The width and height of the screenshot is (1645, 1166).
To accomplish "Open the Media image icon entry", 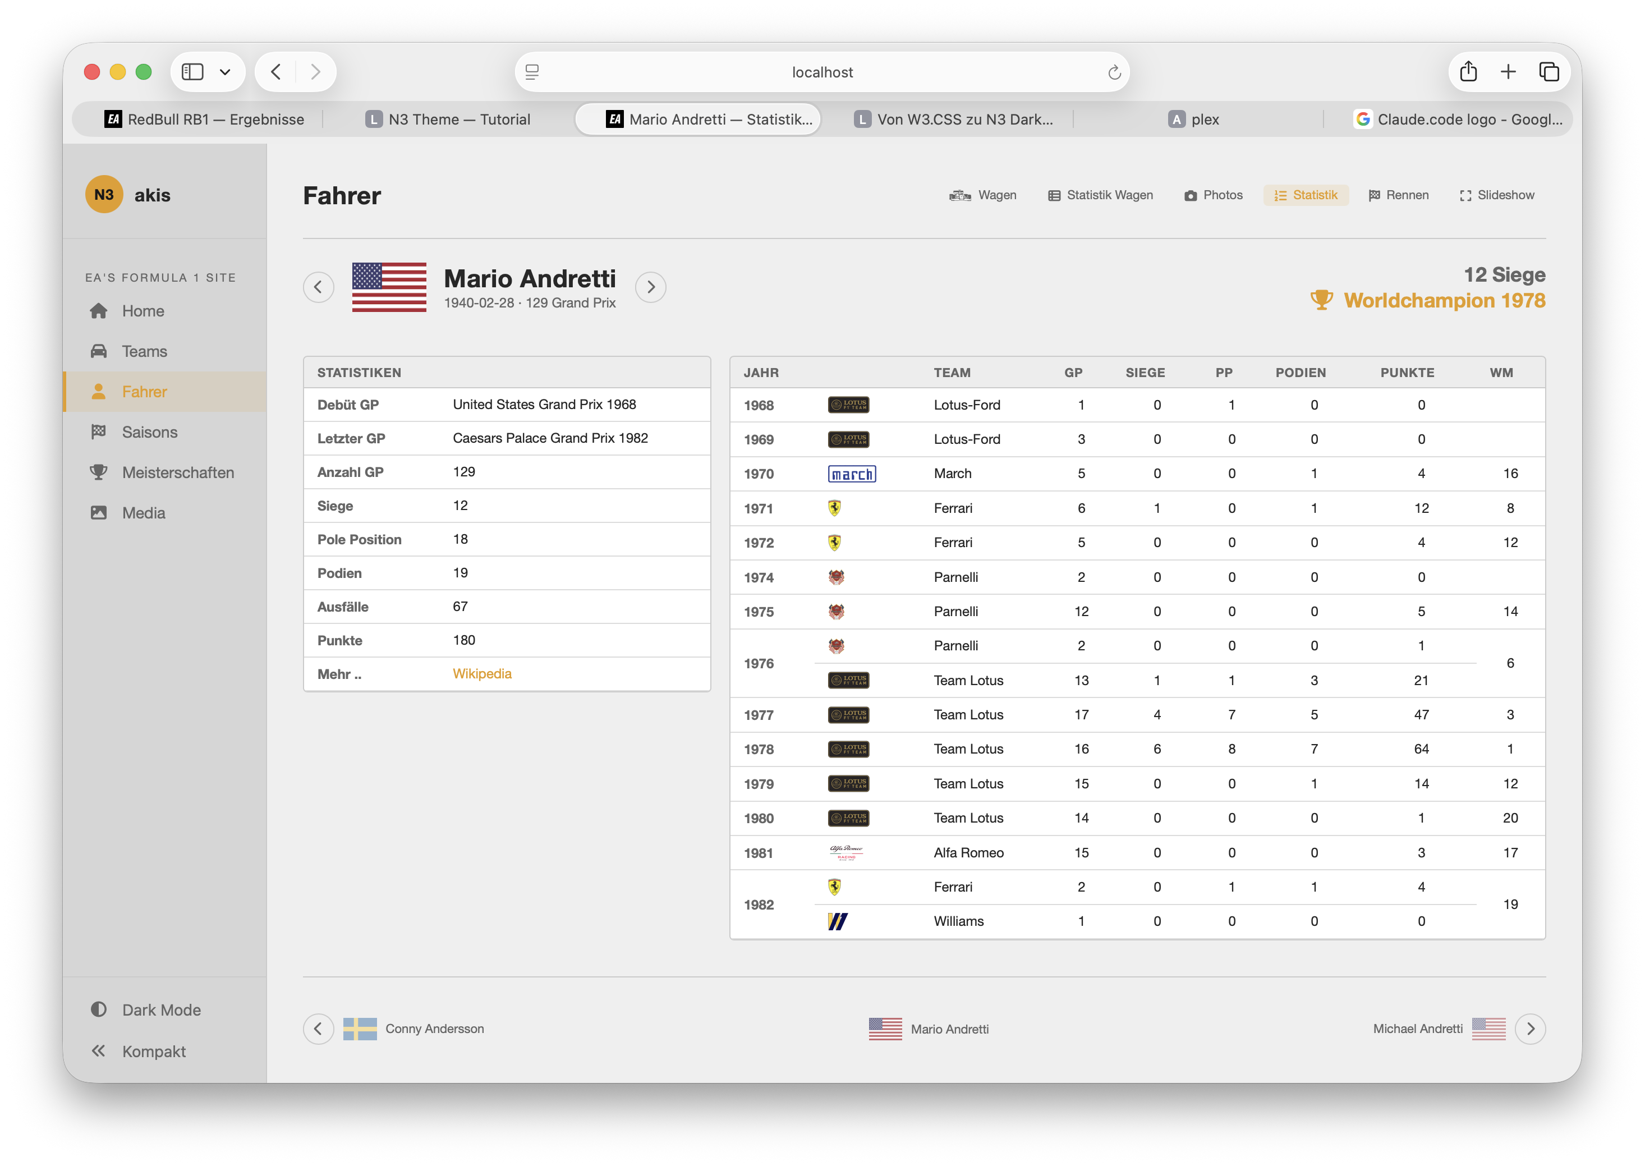I will 165,513.
